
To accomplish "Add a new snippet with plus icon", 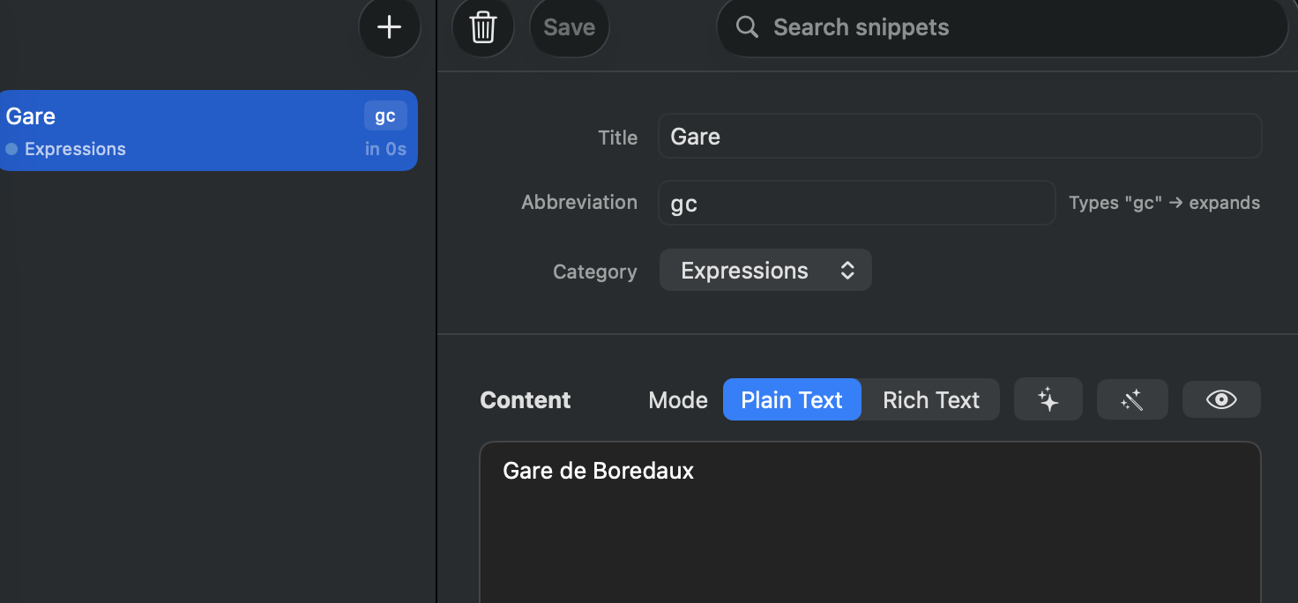I will point(389,27).
